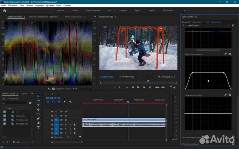Click eyedropper beside the brightness curve
Viewport: 239px width, 149px height.
point(225,54)
